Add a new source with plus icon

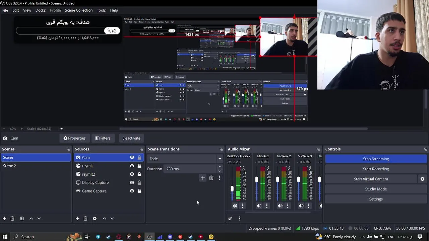(x=77, y=219)
